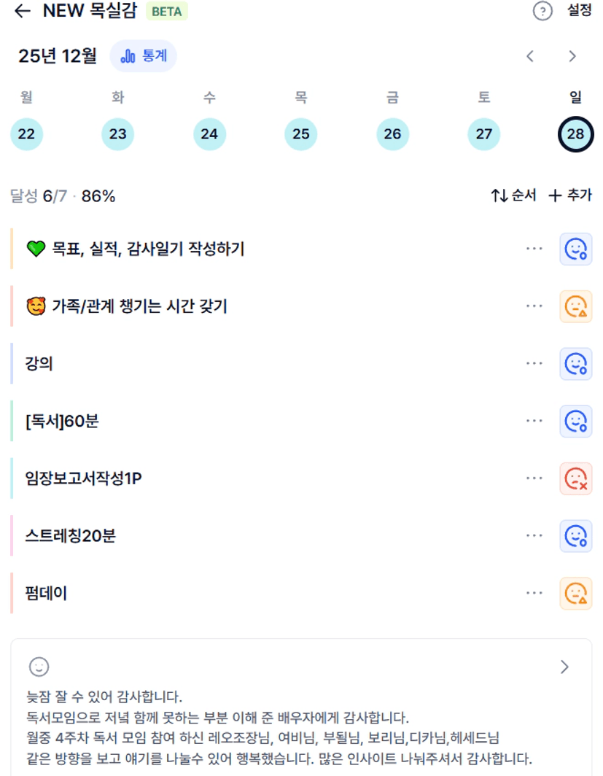603x776 pixels.
Task: Toggle status face for 임장보고서작성1P
Action: pos(575,478)
